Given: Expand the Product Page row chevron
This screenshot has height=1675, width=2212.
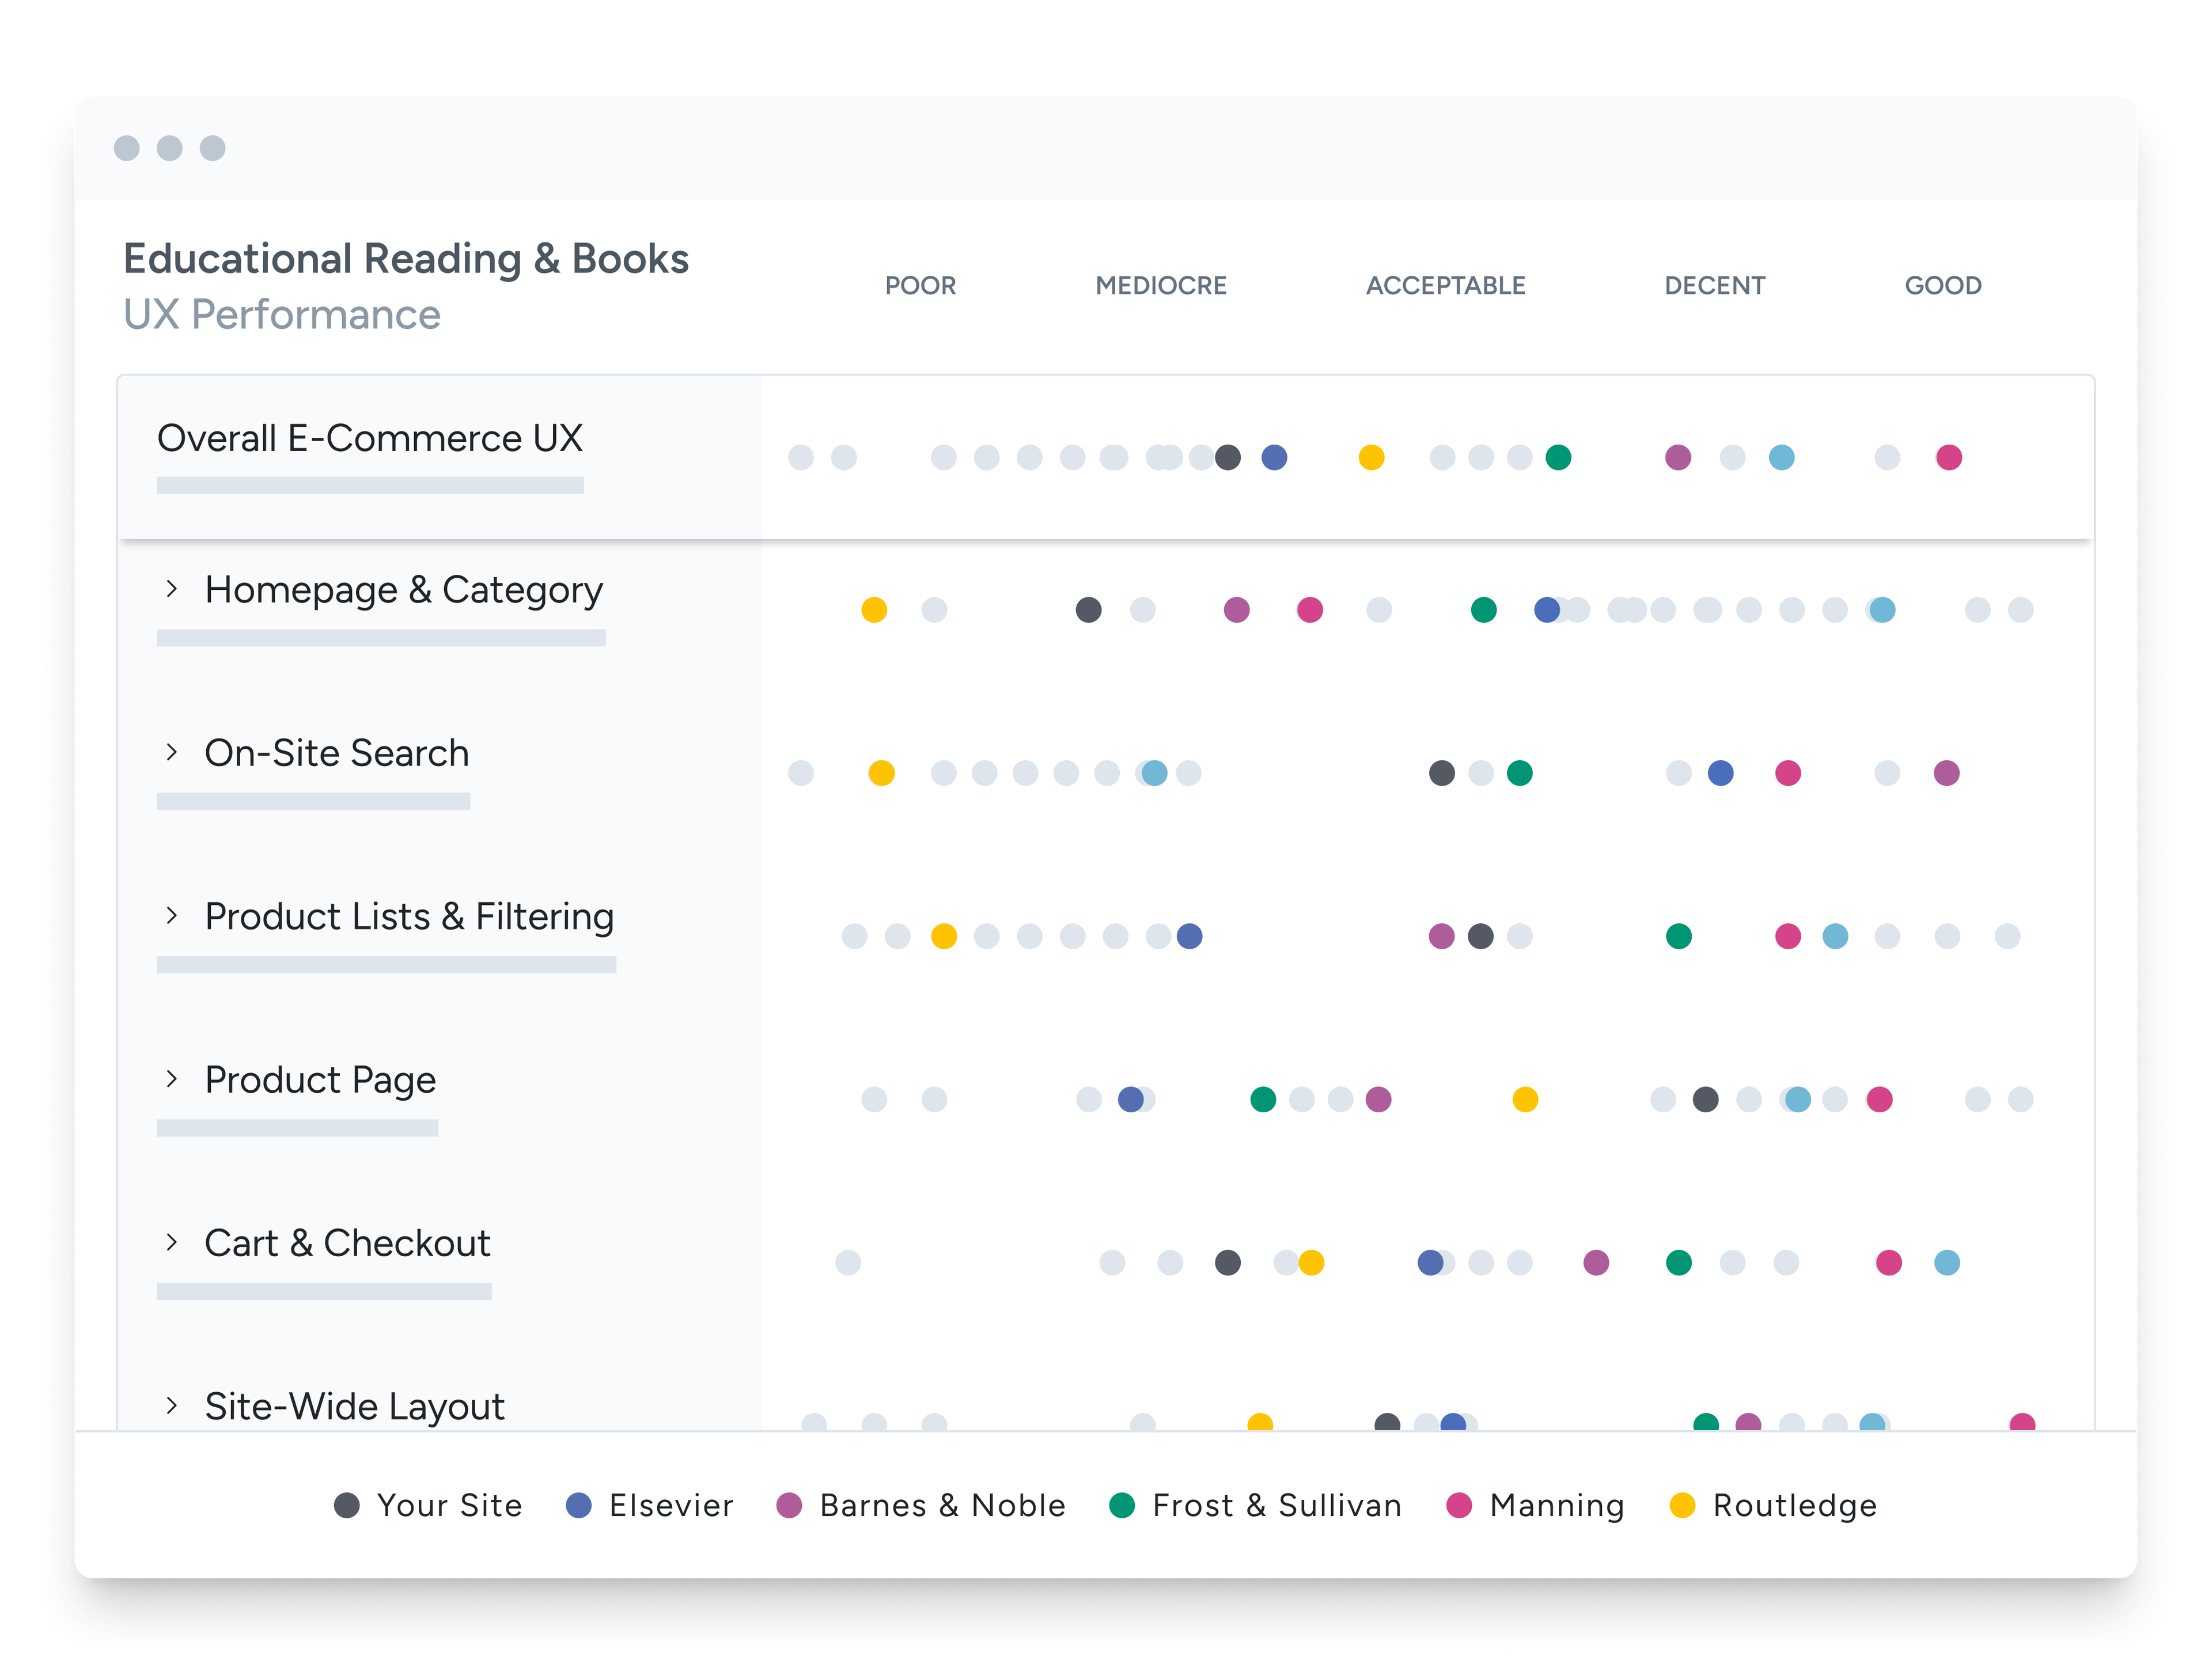Looking at the screenshot, I should click(172, 1079).
